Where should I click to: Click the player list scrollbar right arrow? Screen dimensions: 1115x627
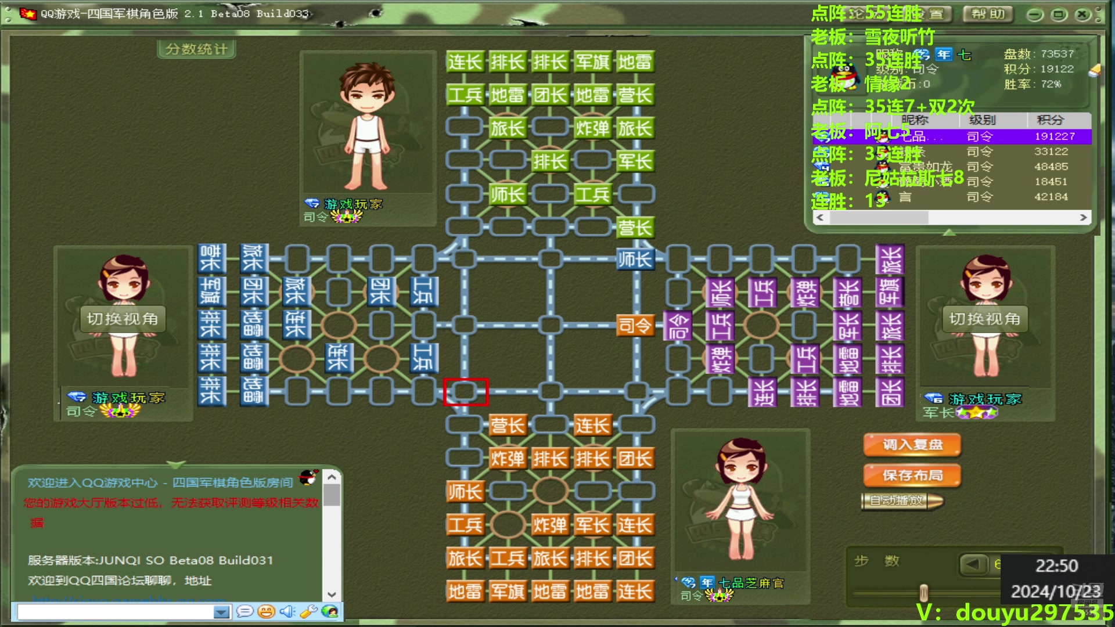(1083, 218)
